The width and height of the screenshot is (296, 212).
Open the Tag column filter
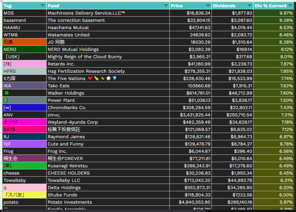(x=43, y=6)
